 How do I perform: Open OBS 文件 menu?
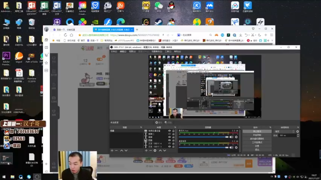114,52
